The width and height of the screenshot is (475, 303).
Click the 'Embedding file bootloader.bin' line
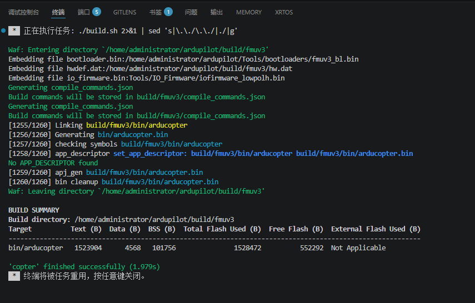pyautogui.click(x=183, y=59)
